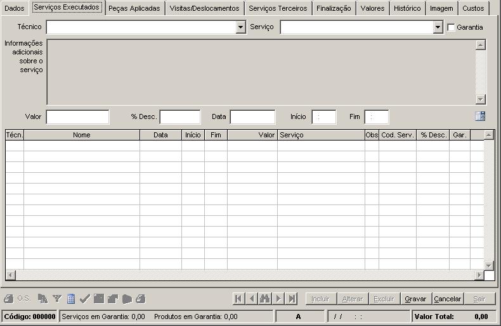Click the checkmark icon in toolbar
Image resolution: width=501 pixels, height=326 pixels.
click(x=85, y=299)
